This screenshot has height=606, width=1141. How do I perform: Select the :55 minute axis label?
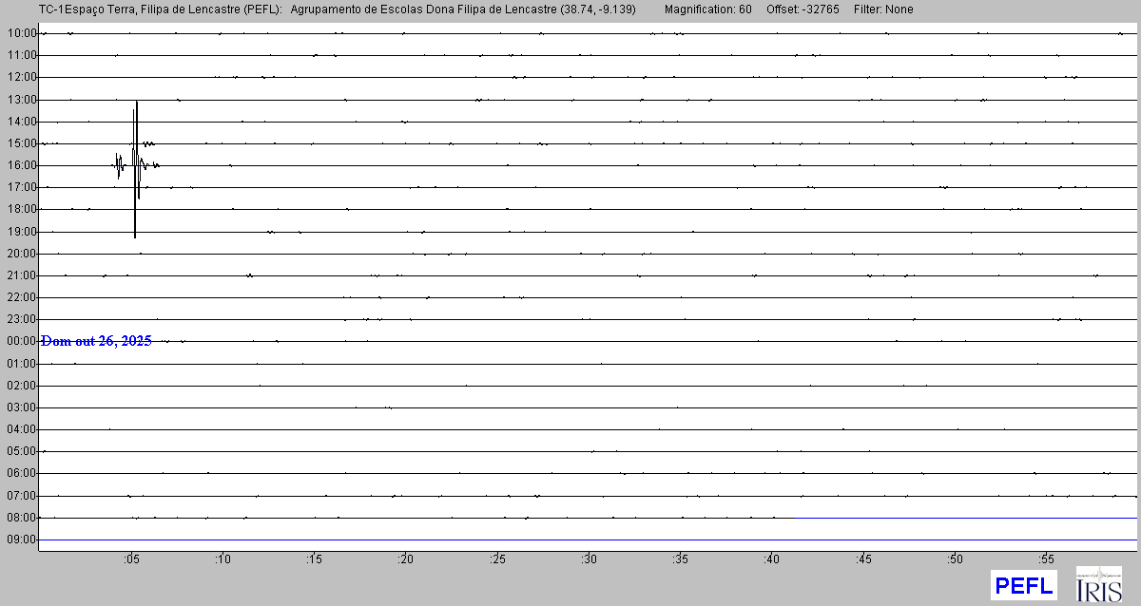coord(1047,559)
